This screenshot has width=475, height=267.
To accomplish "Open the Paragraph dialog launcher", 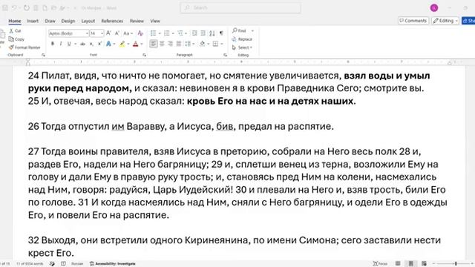I will [225, 55].
